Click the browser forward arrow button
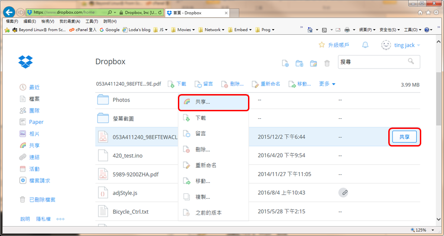This screenshot has height=236, width=444. tap(20, 13)
